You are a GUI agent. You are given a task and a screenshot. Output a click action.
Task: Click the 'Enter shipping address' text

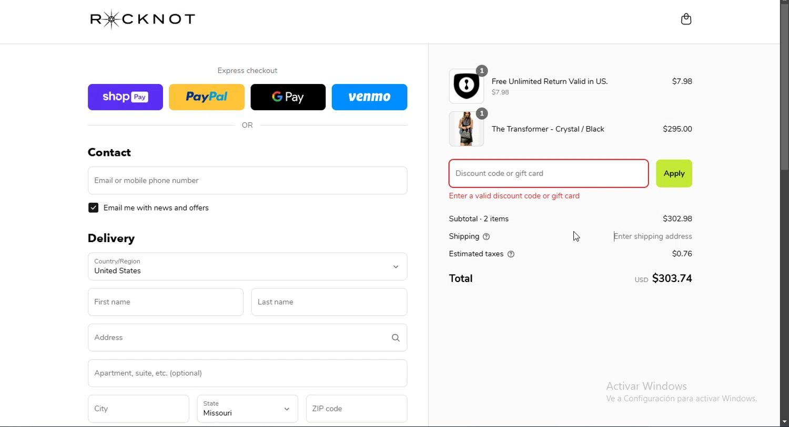653,236
